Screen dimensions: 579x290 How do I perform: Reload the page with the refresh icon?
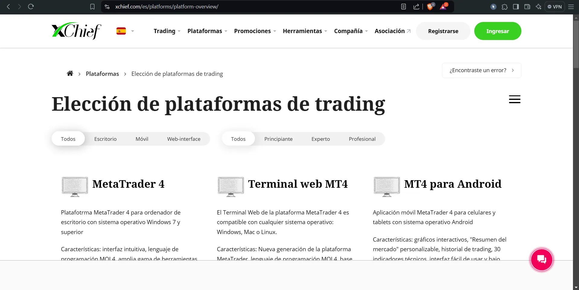pyautogui.click(x=31, y=7)
